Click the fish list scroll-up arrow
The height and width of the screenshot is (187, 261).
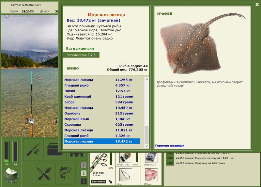click(x=146, y=79)
